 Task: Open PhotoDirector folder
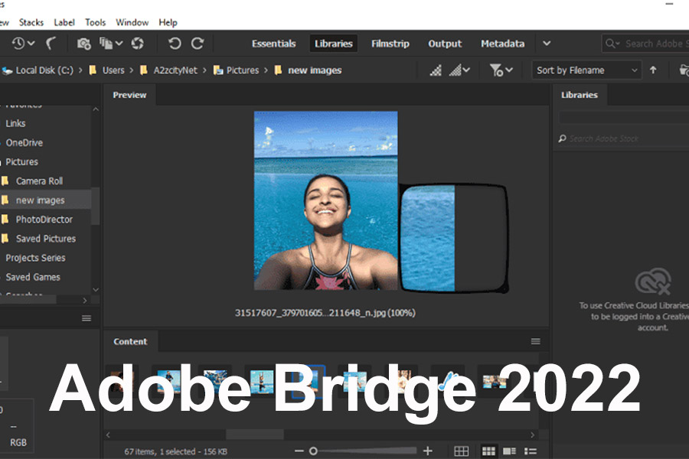(44, 220)
